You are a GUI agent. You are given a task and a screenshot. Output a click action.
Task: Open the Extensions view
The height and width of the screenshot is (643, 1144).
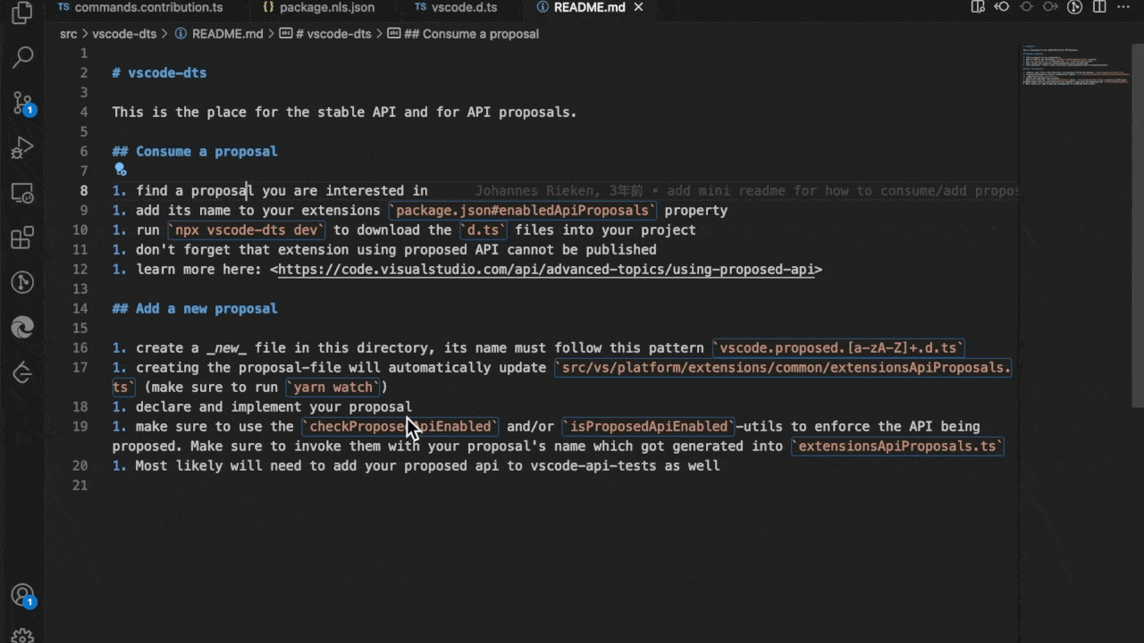tap(22, 238)
